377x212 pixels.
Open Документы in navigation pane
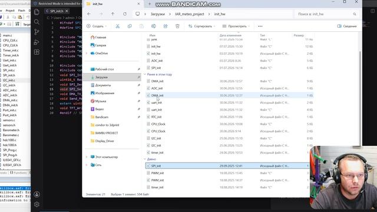coord(103,85)
